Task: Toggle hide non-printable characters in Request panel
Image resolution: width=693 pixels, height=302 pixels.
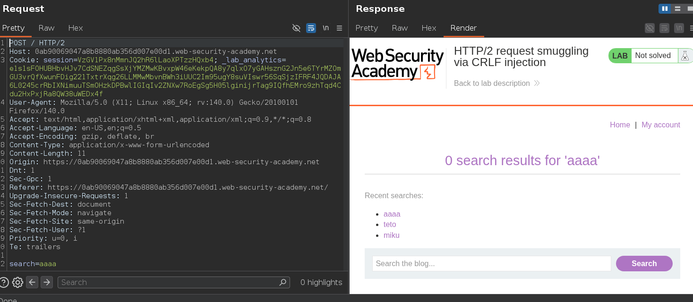Action: (296, 28)
